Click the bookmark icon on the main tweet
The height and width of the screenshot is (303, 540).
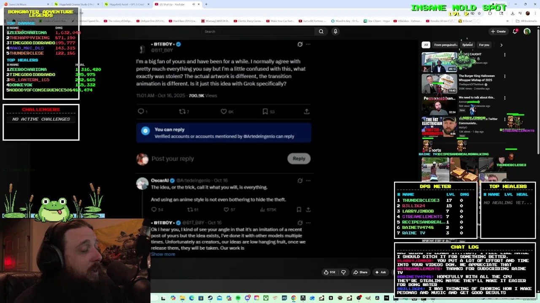[265, 112]
